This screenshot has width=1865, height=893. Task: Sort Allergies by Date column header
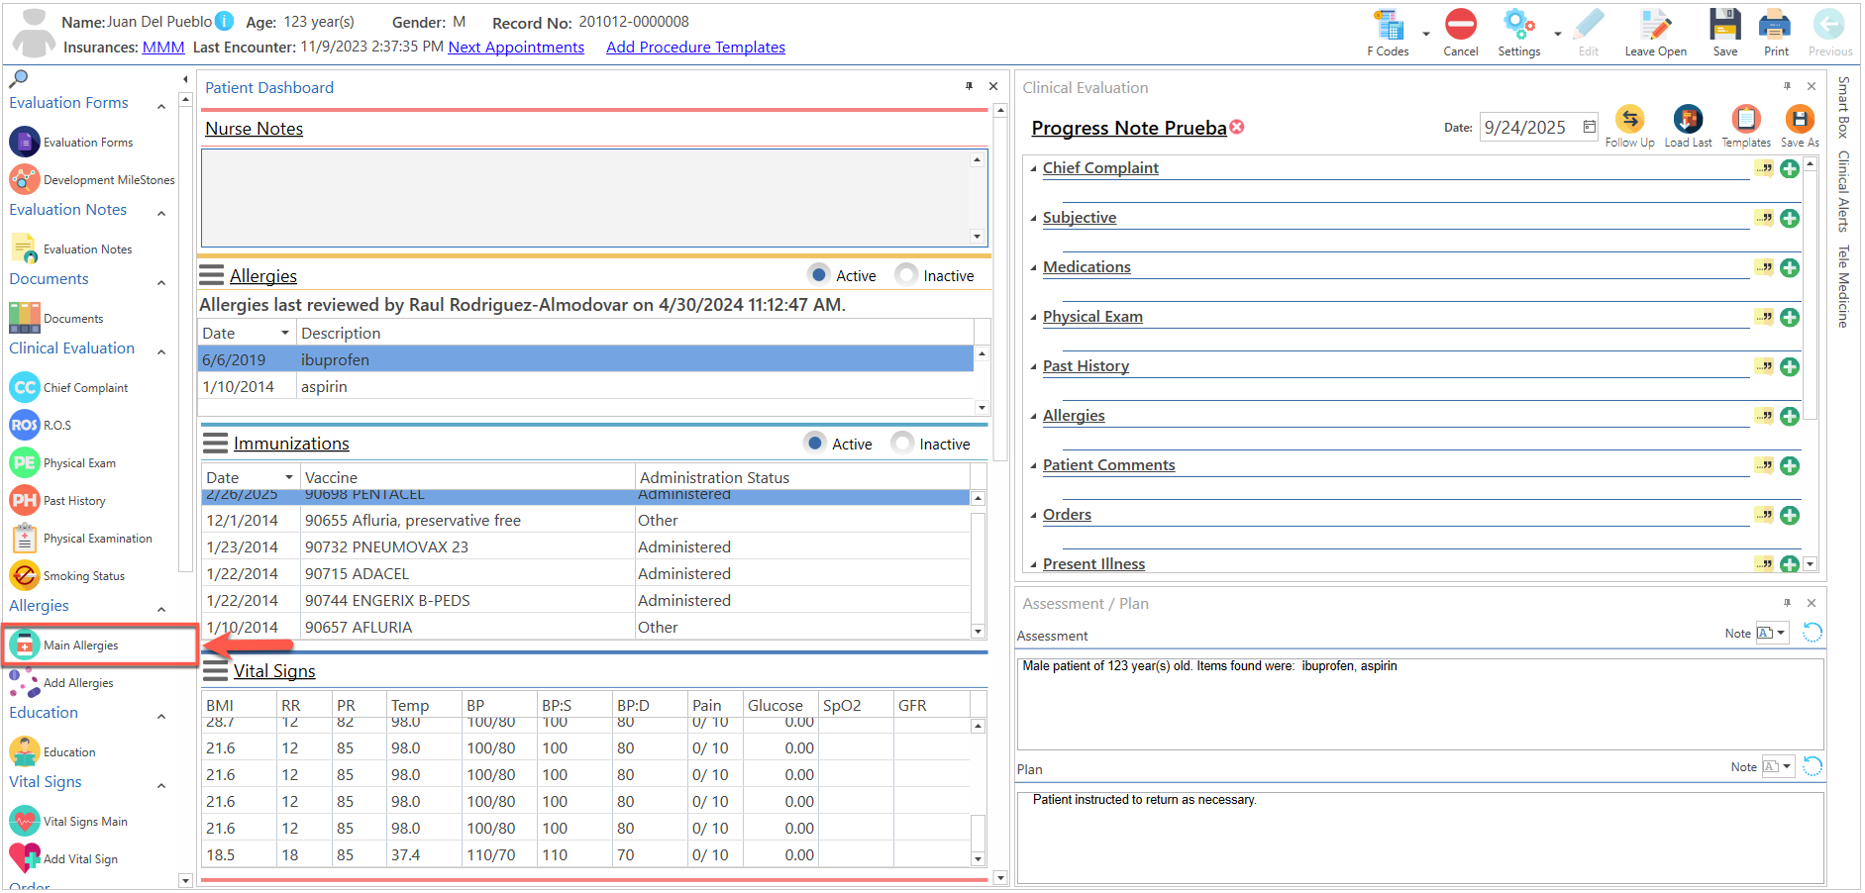(x=247, y=333)
